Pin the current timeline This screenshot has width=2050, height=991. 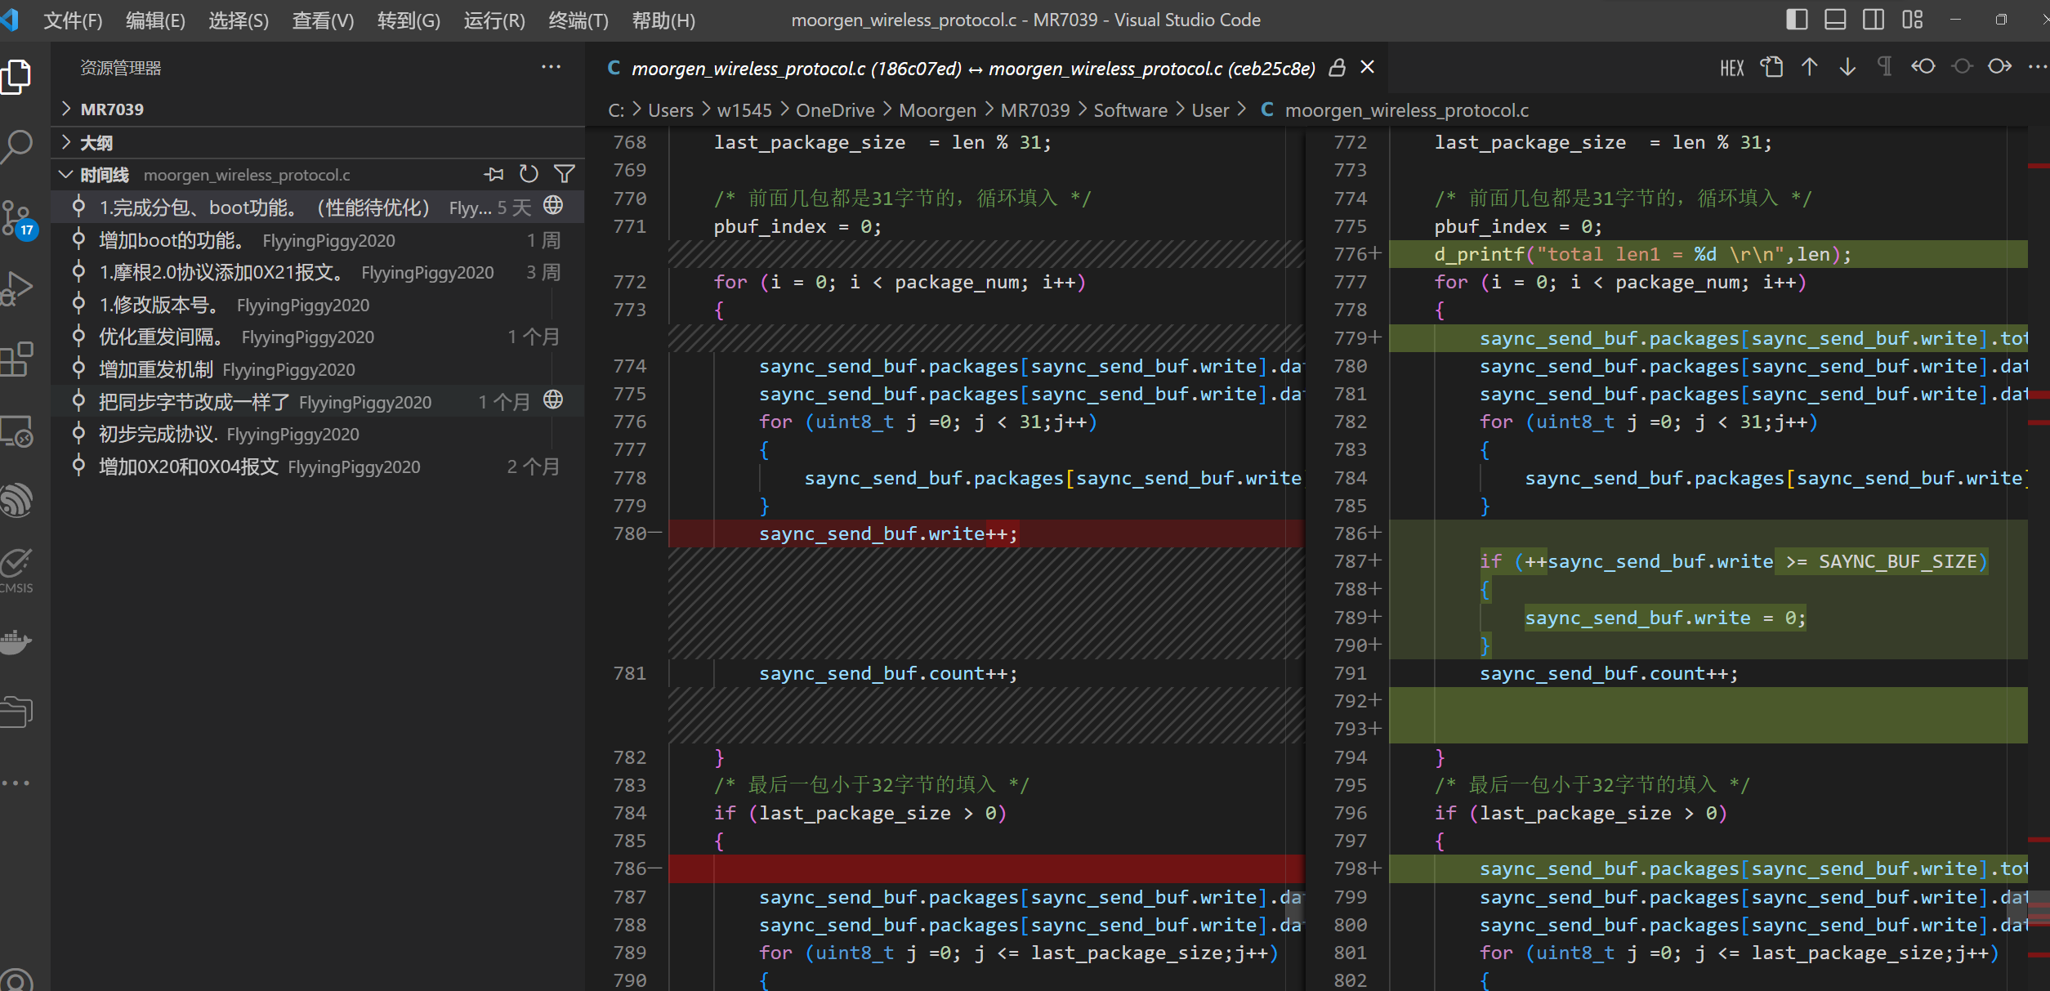(x=494, y=174)
